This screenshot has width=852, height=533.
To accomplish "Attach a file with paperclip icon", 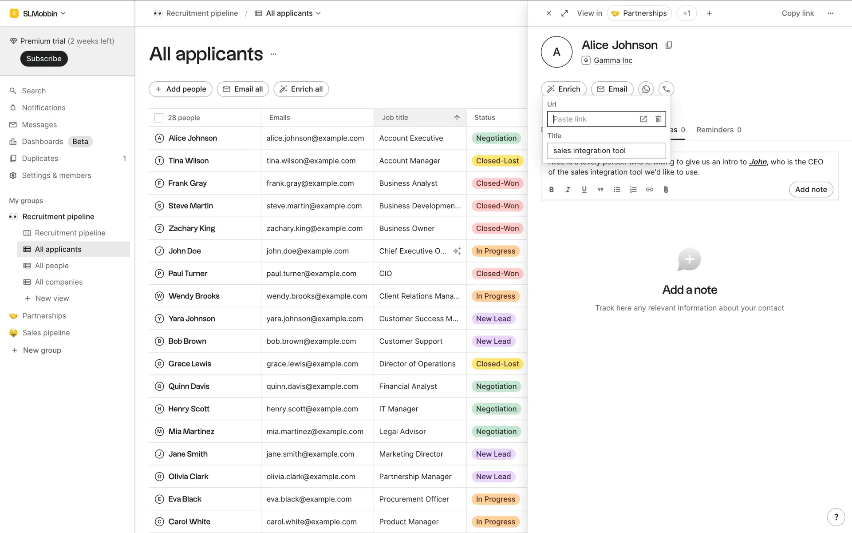I will tap(666, 190).
